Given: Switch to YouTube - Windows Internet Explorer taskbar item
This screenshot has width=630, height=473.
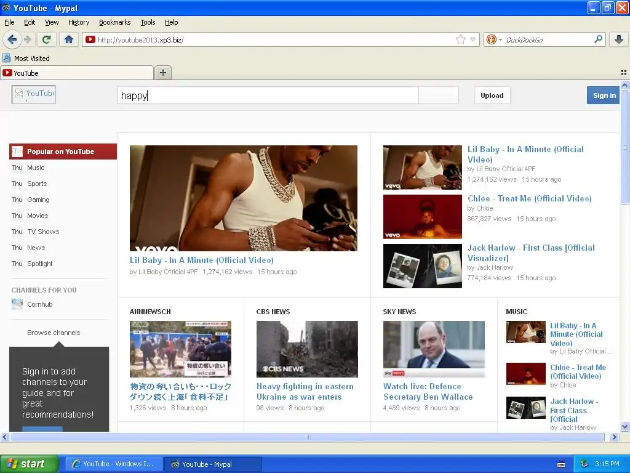Looking at the screenshot, I should (114, 464).
